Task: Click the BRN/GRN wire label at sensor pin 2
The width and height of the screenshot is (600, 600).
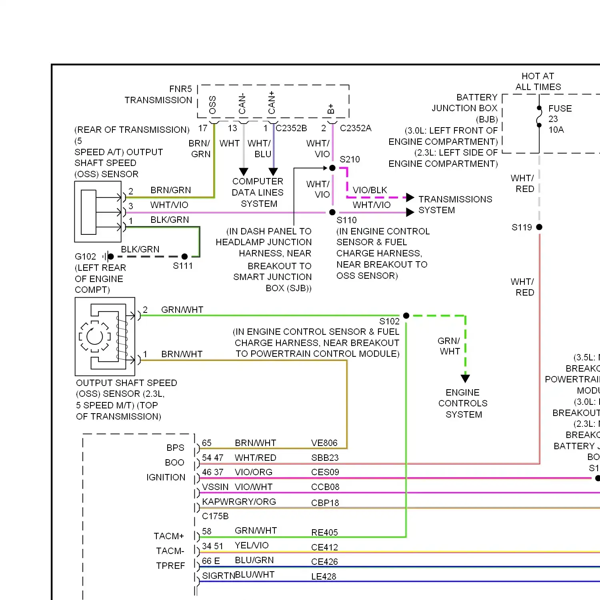Action: (171, 190)
